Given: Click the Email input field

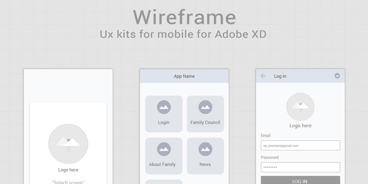Looking at the screenshot, I should click(300, 145).
